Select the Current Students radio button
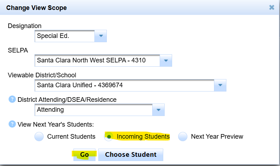The image size is (280, 166). 39,137
